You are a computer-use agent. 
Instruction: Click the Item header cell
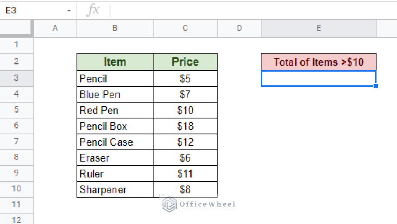pyautogui.click(x=115, y=62)
